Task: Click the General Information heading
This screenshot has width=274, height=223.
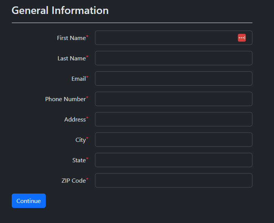Action: pyautogui.click(x=60, y=11)
